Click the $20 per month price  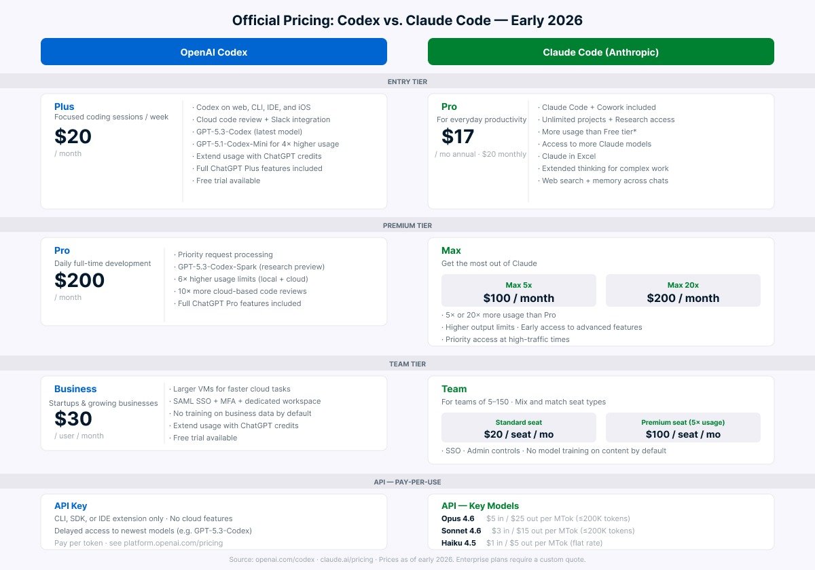(73, 136)
